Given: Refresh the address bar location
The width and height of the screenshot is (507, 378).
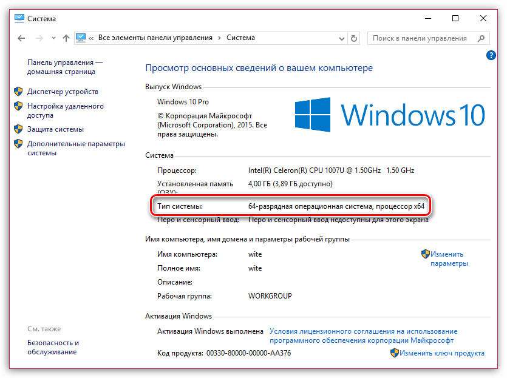Looking at the screenshot, I should [x=355, y=38].
